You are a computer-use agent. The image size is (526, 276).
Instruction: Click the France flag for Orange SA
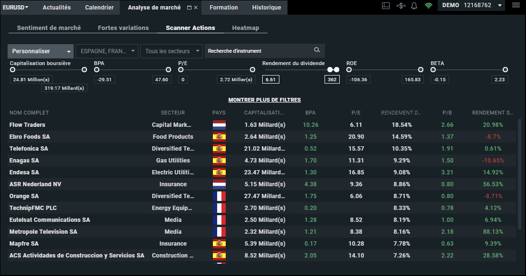219,196
